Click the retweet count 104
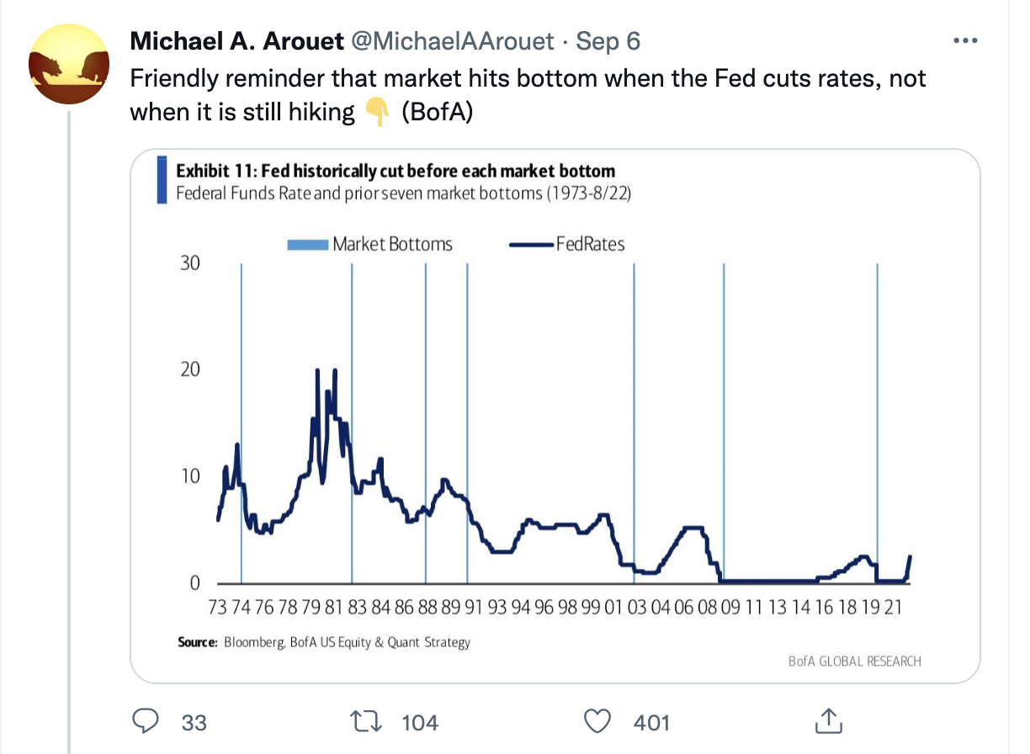This screenshot has height=754, width=1030. pos(421,722)
